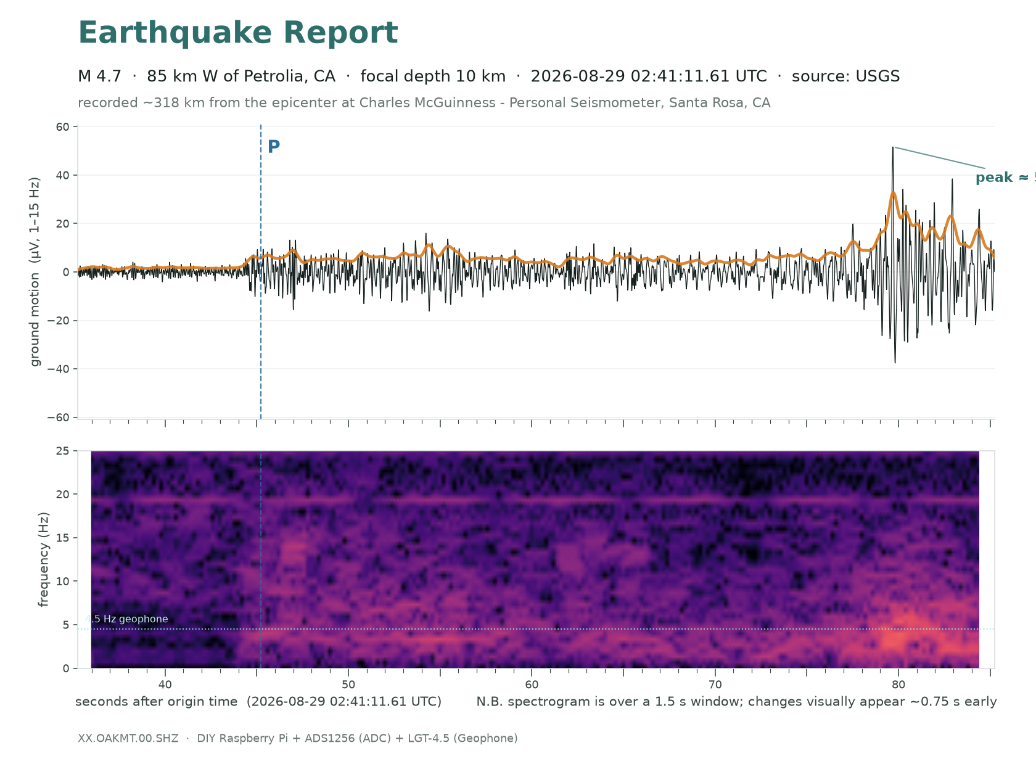Click 'focal depth 10 km' text
This screenshot has height=777, width=1036.
(433, 76)
